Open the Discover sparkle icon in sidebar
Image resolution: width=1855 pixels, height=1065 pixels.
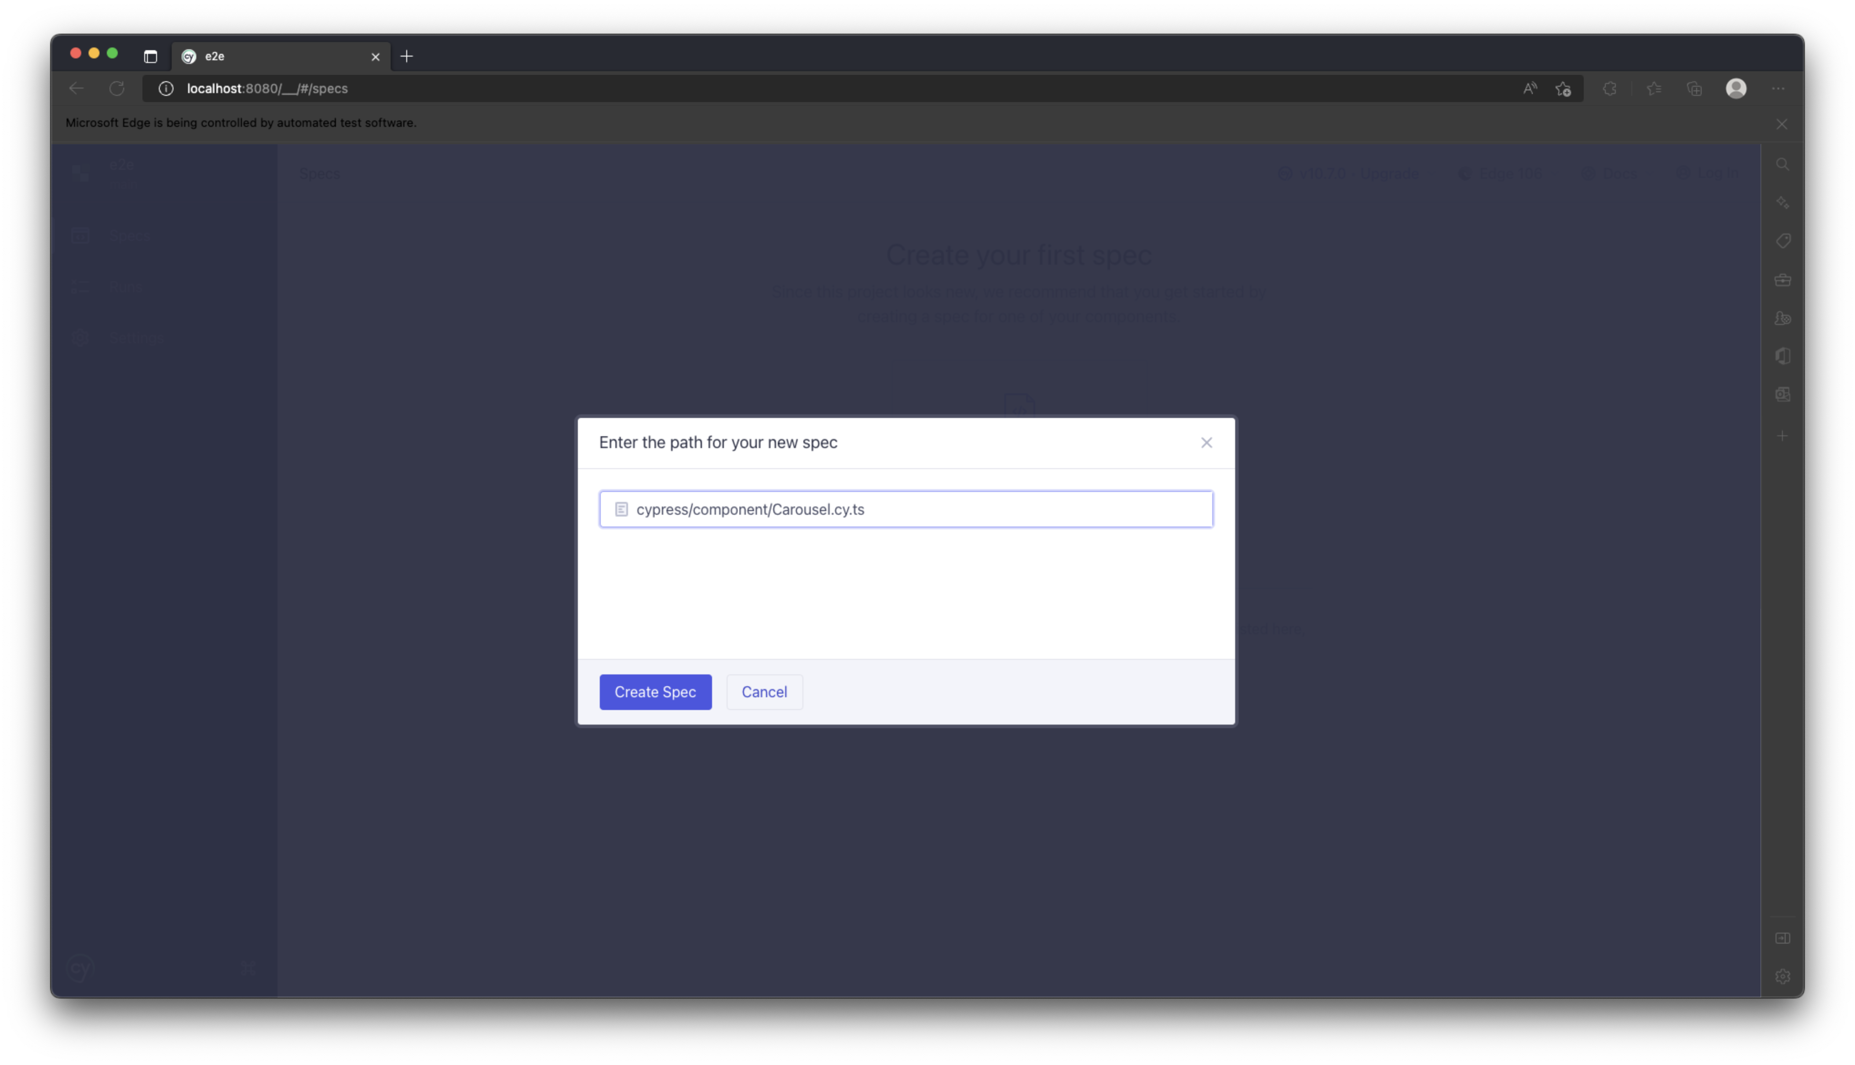tap(1782, 203)
